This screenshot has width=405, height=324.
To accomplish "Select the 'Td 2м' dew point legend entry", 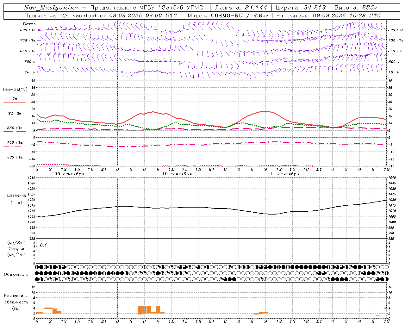I will tap(15, 113).
